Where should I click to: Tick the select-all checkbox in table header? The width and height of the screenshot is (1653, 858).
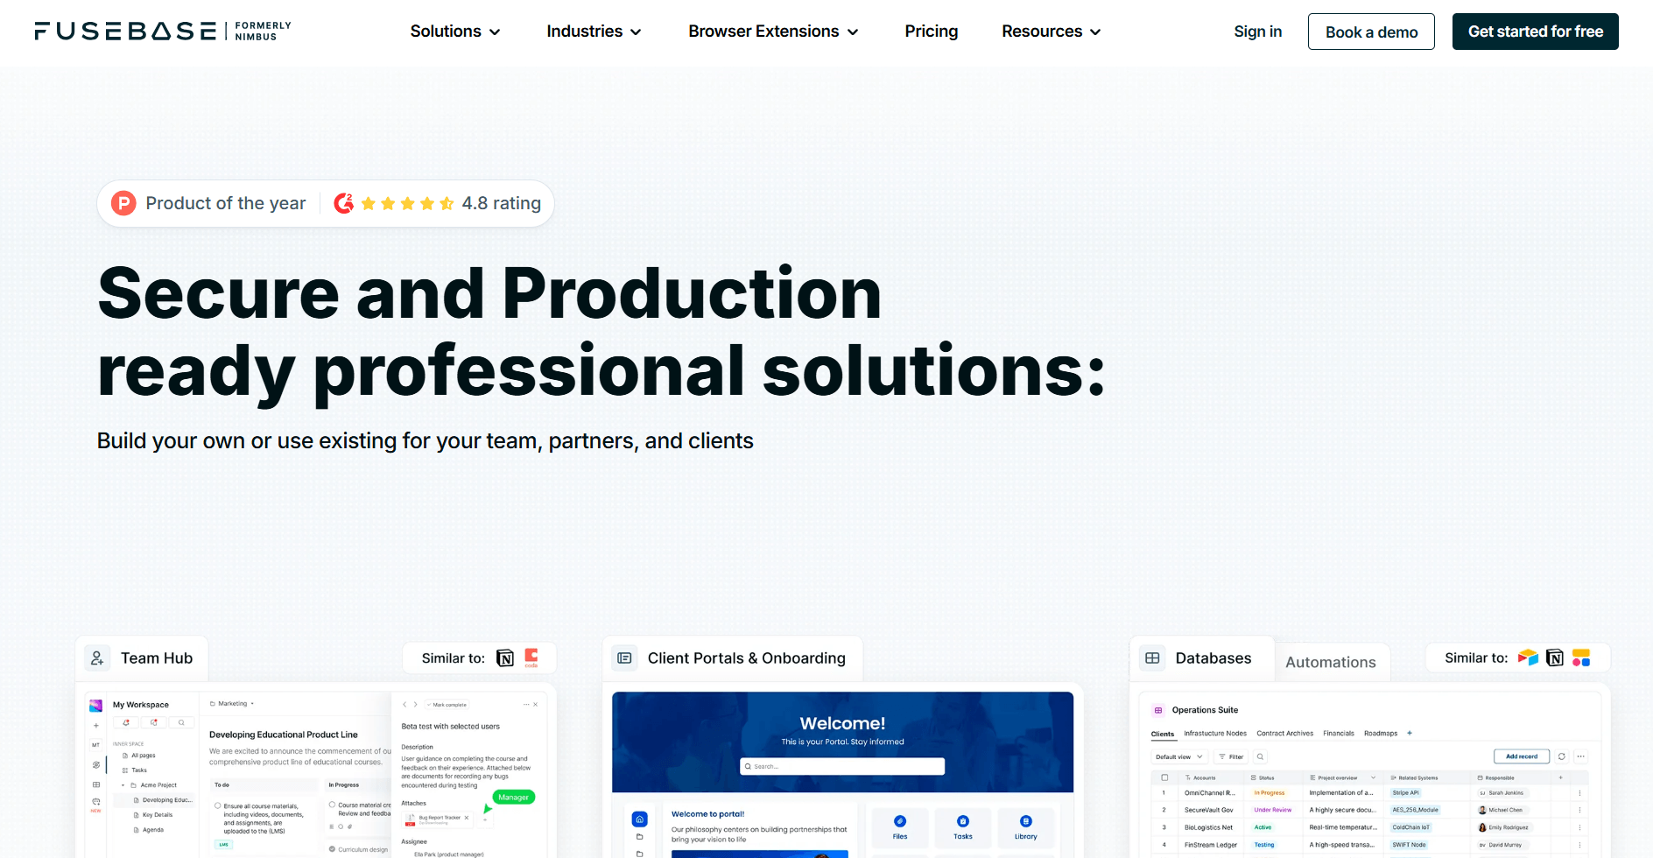point(1164,777)
